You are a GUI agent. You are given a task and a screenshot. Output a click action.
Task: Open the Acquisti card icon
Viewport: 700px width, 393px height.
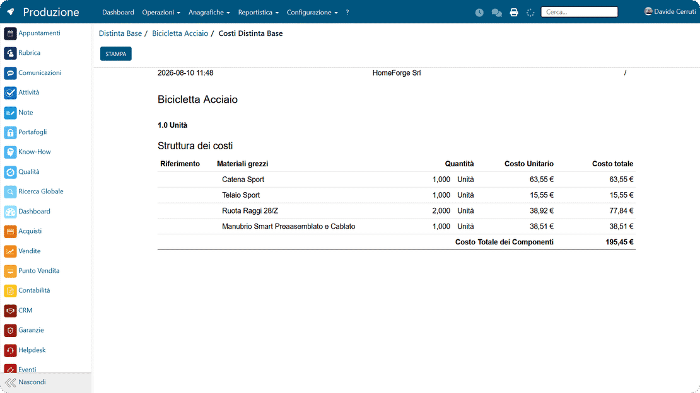(x=10, y=232)
